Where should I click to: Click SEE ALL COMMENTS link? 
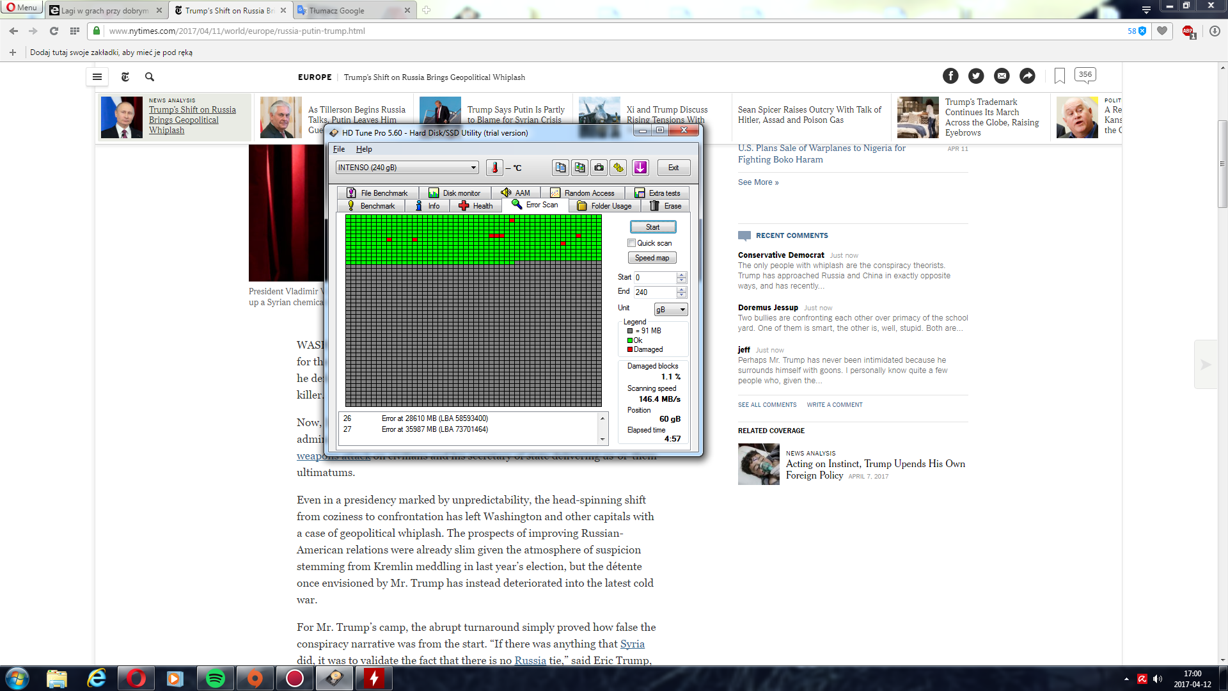(767, 405)
